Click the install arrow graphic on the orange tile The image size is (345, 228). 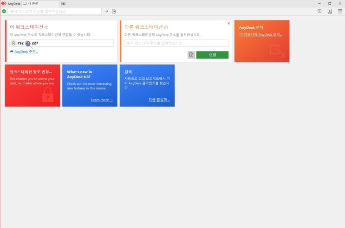[277, 51]
